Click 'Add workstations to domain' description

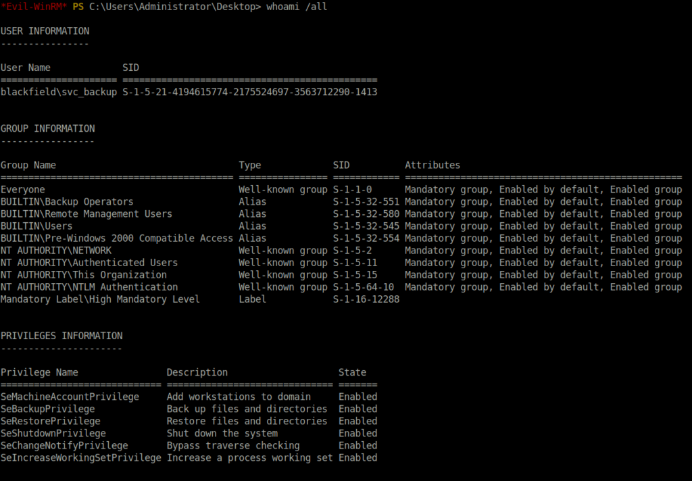pos(239,397)
